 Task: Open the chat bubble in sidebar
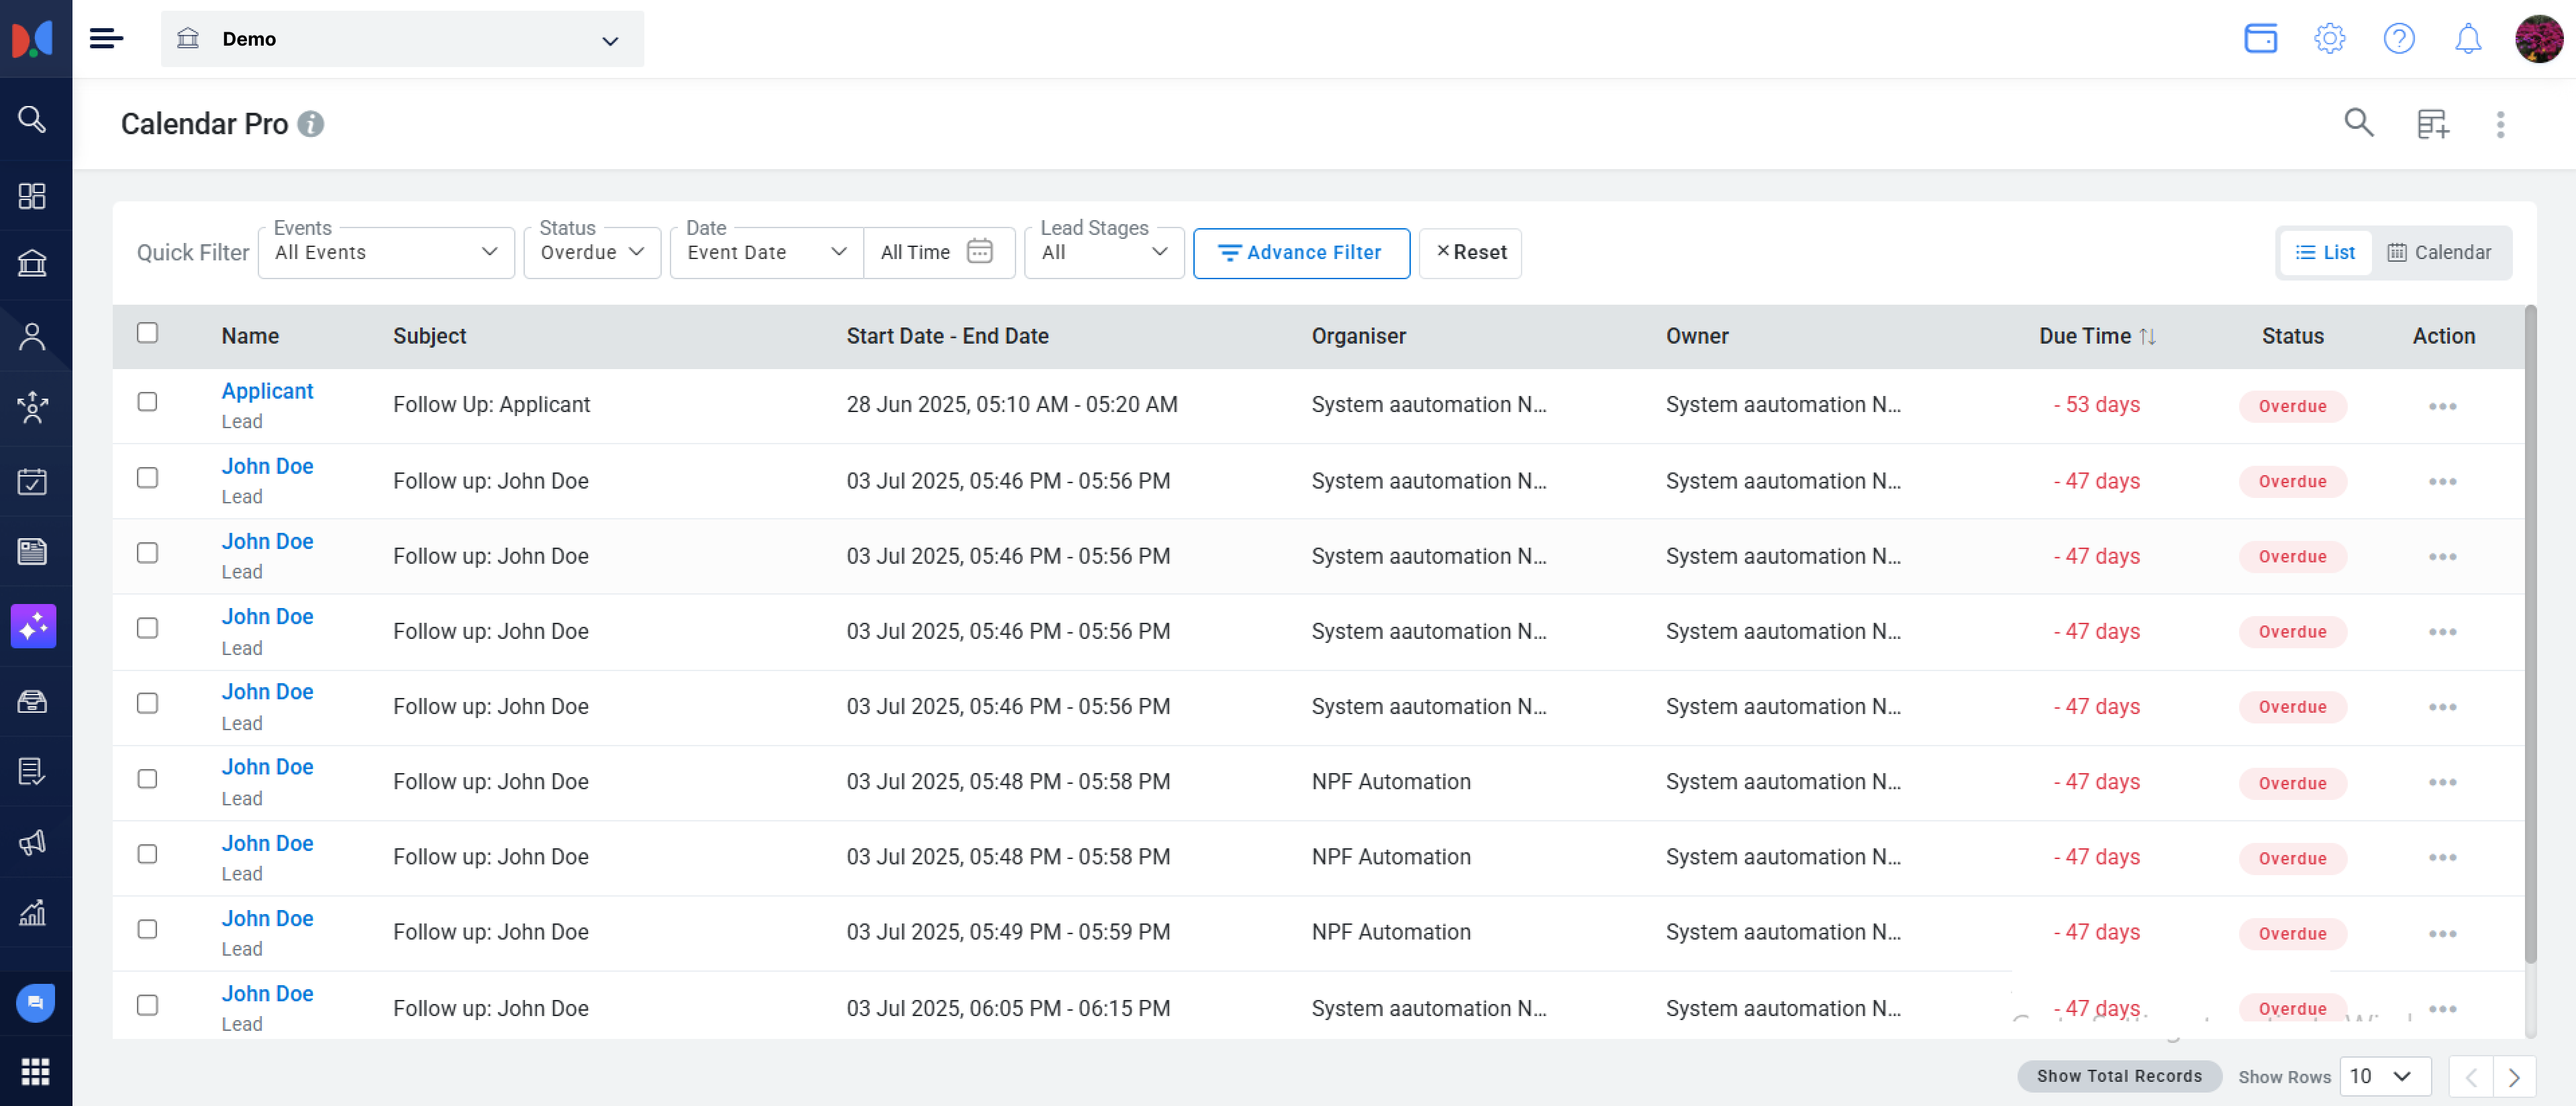35,1002
